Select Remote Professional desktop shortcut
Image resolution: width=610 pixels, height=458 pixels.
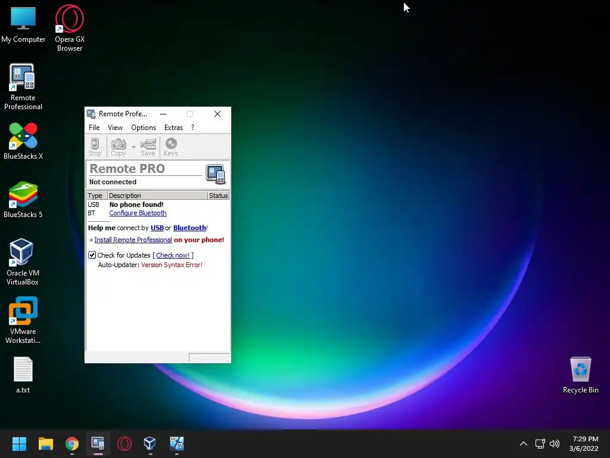click(23, 86)
